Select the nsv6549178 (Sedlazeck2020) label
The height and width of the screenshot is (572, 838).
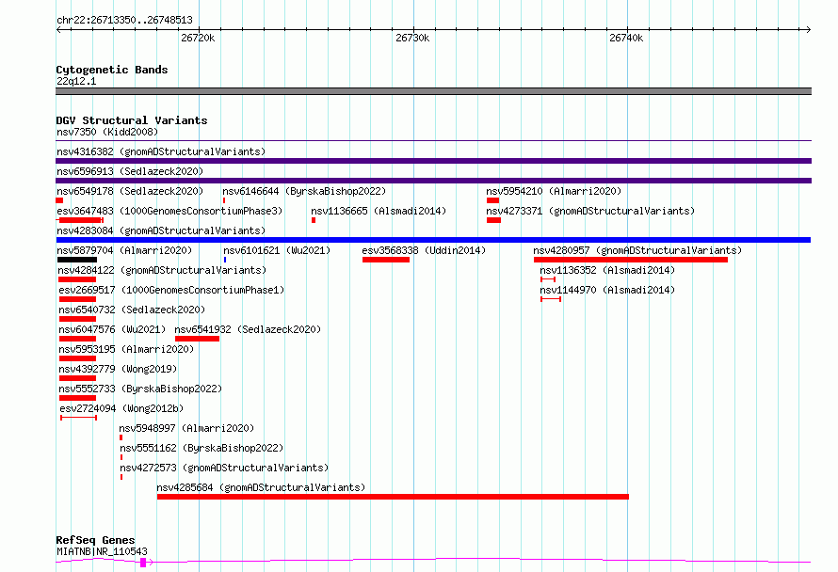(130, 191)
